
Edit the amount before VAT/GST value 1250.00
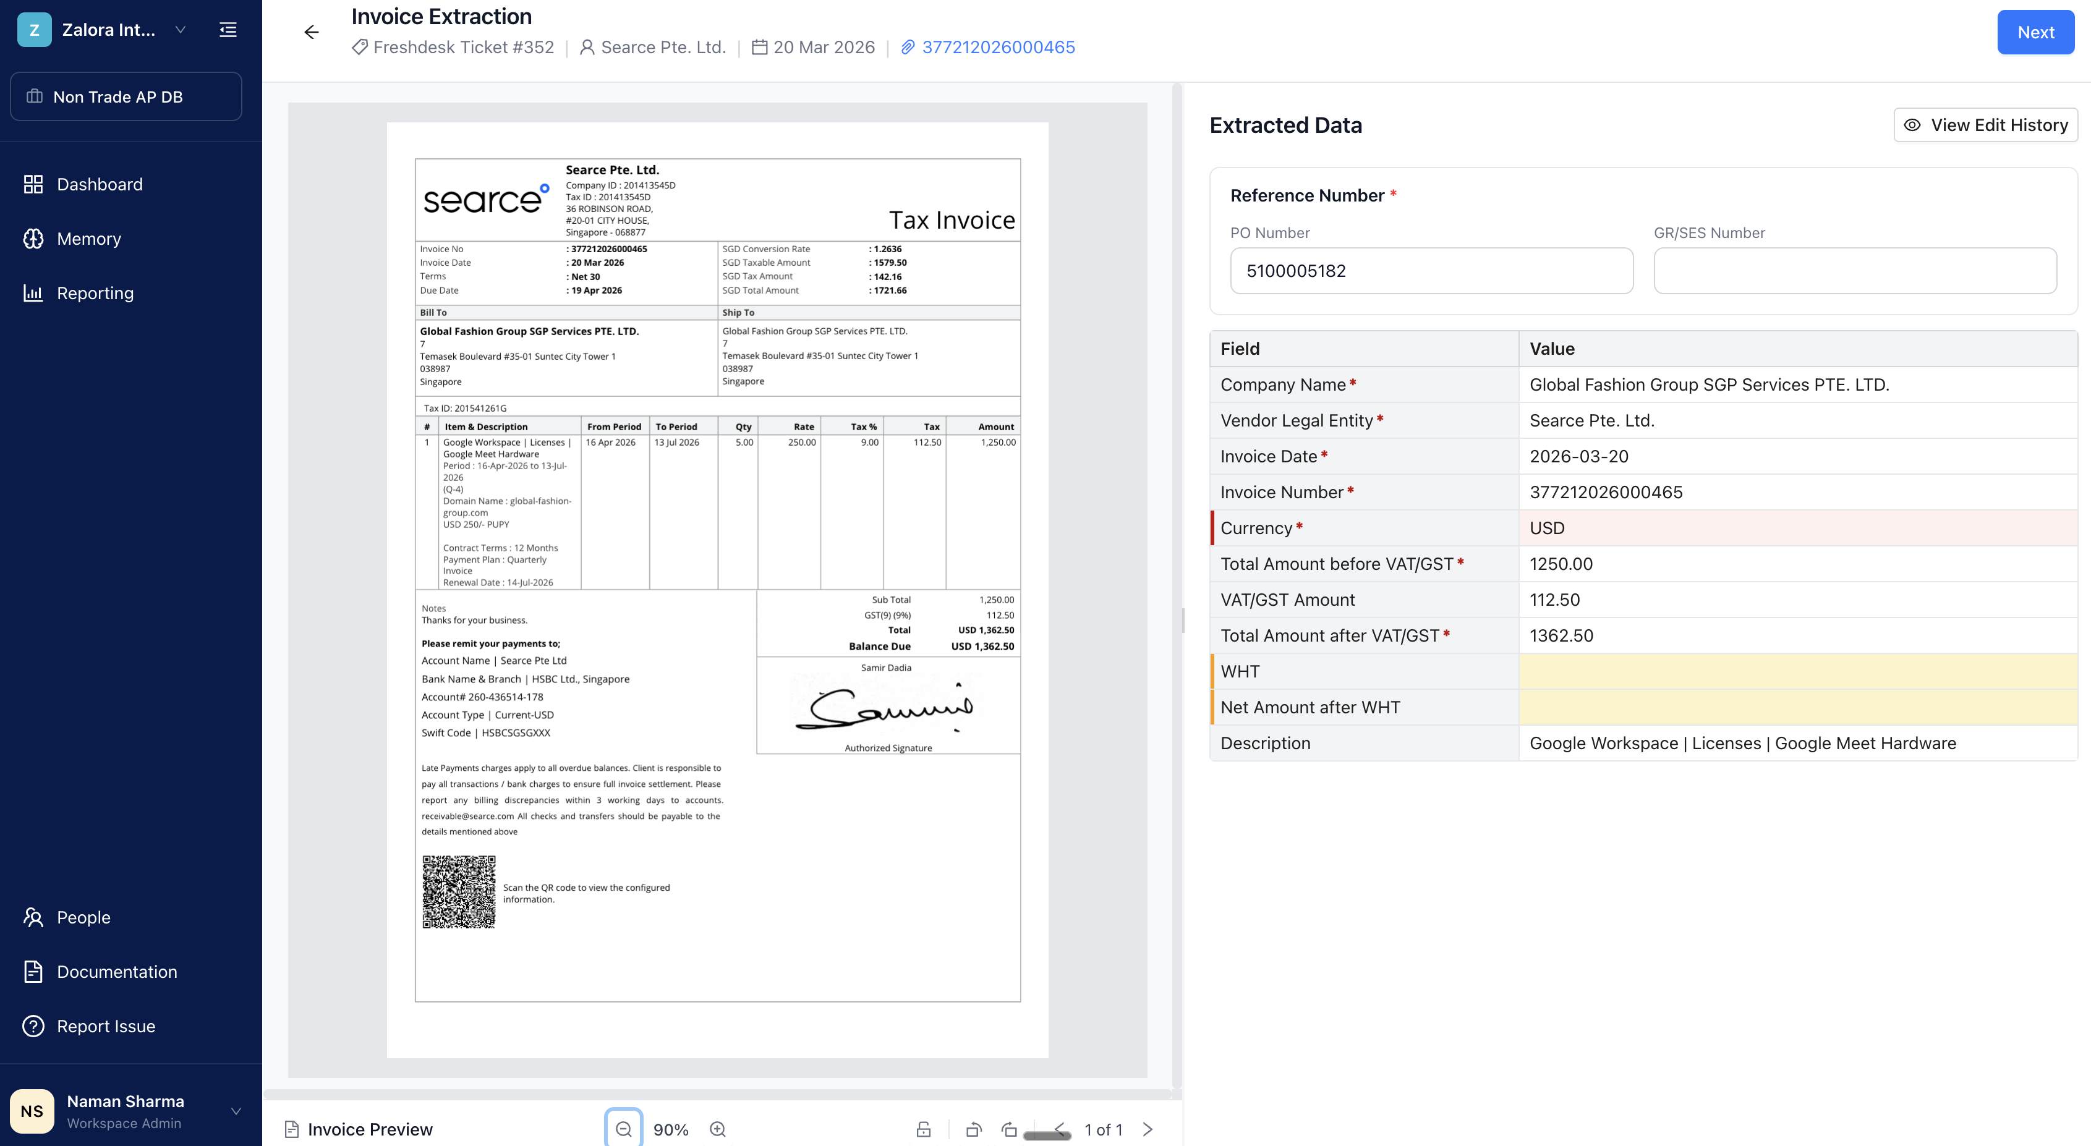(1797, 563)
